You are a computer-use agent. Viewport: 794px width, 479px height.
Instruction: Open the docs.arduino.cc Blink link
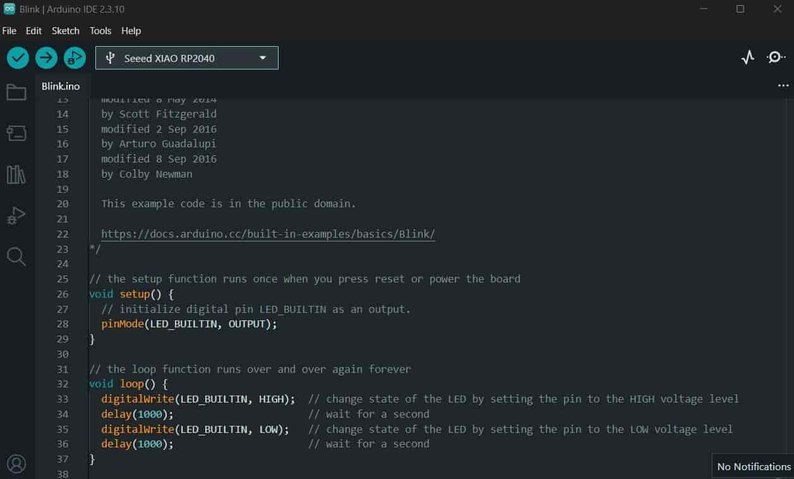268,234
